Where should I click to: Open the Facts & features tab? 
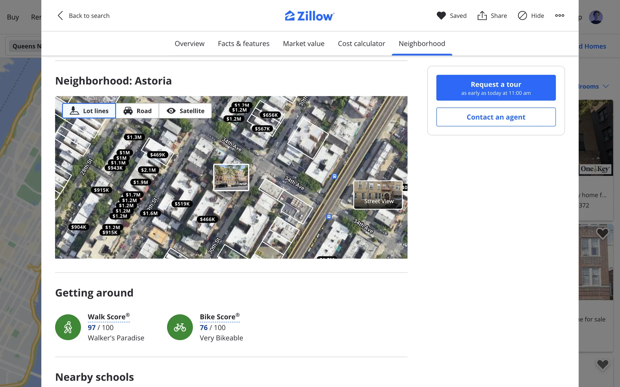tap(243, 44)
